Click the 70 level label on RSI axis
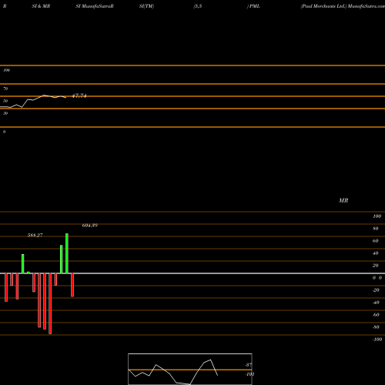Image resolution: width=385 pixels, height=385 pixels. (5, 89)
